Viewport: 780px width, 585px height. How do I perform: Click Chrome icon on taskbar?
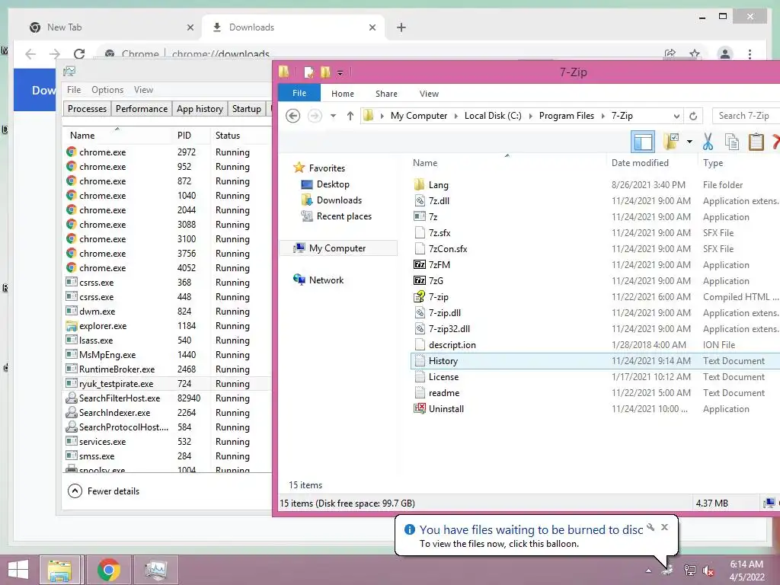(x=108, y=570)
